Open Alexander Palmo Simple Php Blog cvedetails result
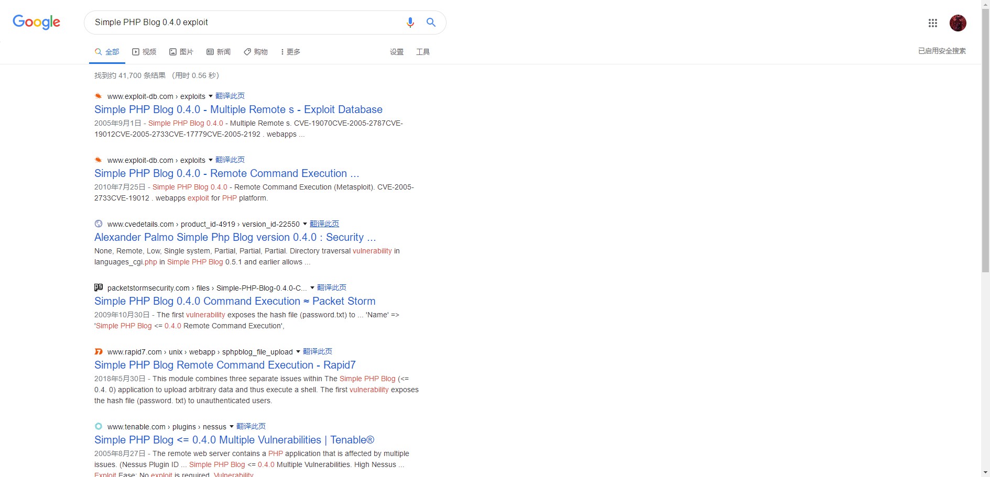Image resolution: width=990 pixels, height=477 pixels. click(235, 237)
